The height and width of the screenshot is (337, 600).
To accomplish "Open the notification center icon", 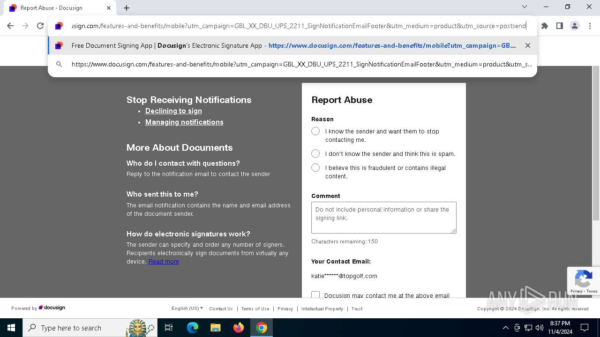I will (x=585, y=328).
